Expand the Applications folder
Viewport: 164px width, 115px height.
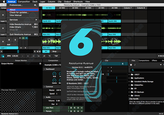click(x=129, y=78)
